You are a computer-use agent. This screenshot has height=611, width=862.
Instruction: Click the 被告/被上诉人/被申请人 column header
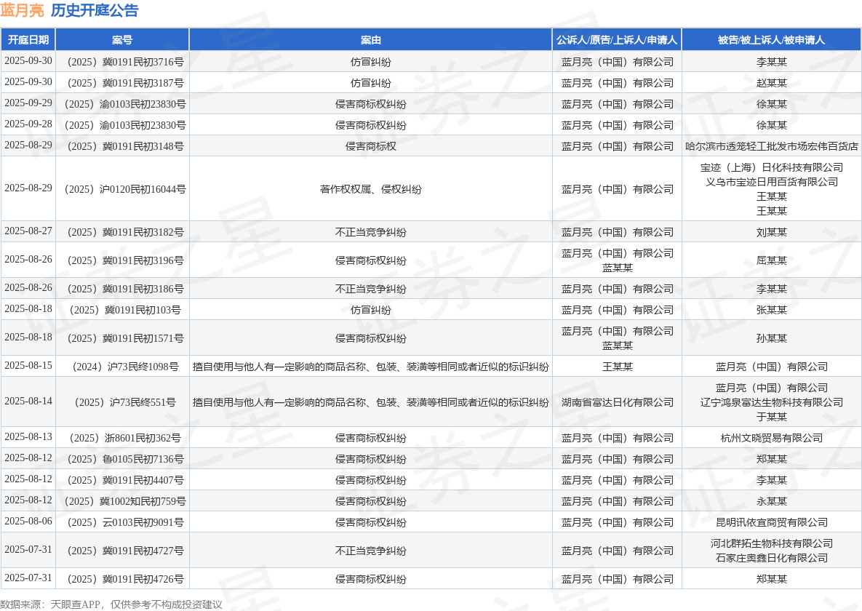pyautogui.click(x=771, y=39)
